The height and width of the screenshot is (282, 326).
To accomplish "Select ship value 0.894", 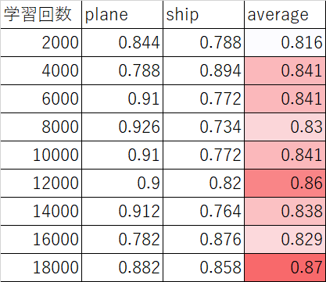I will tap(203, 70).
